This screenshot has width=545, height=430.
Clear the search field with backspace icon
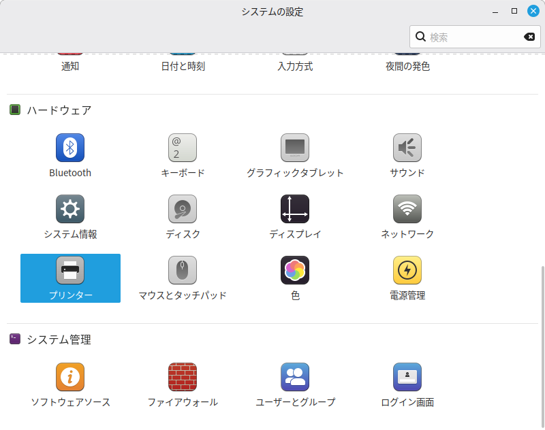[529, 37]
